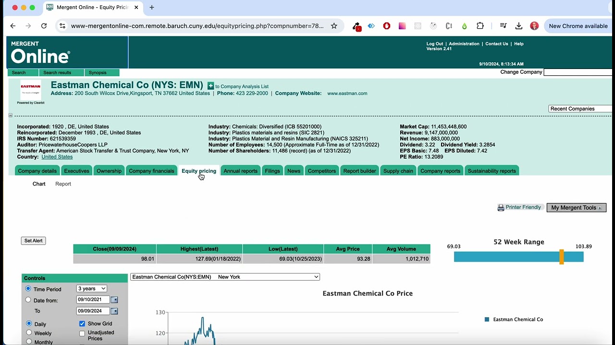Open the Chrome profile avatar
This screenshot has width=615, height=345.
[534, 26]
